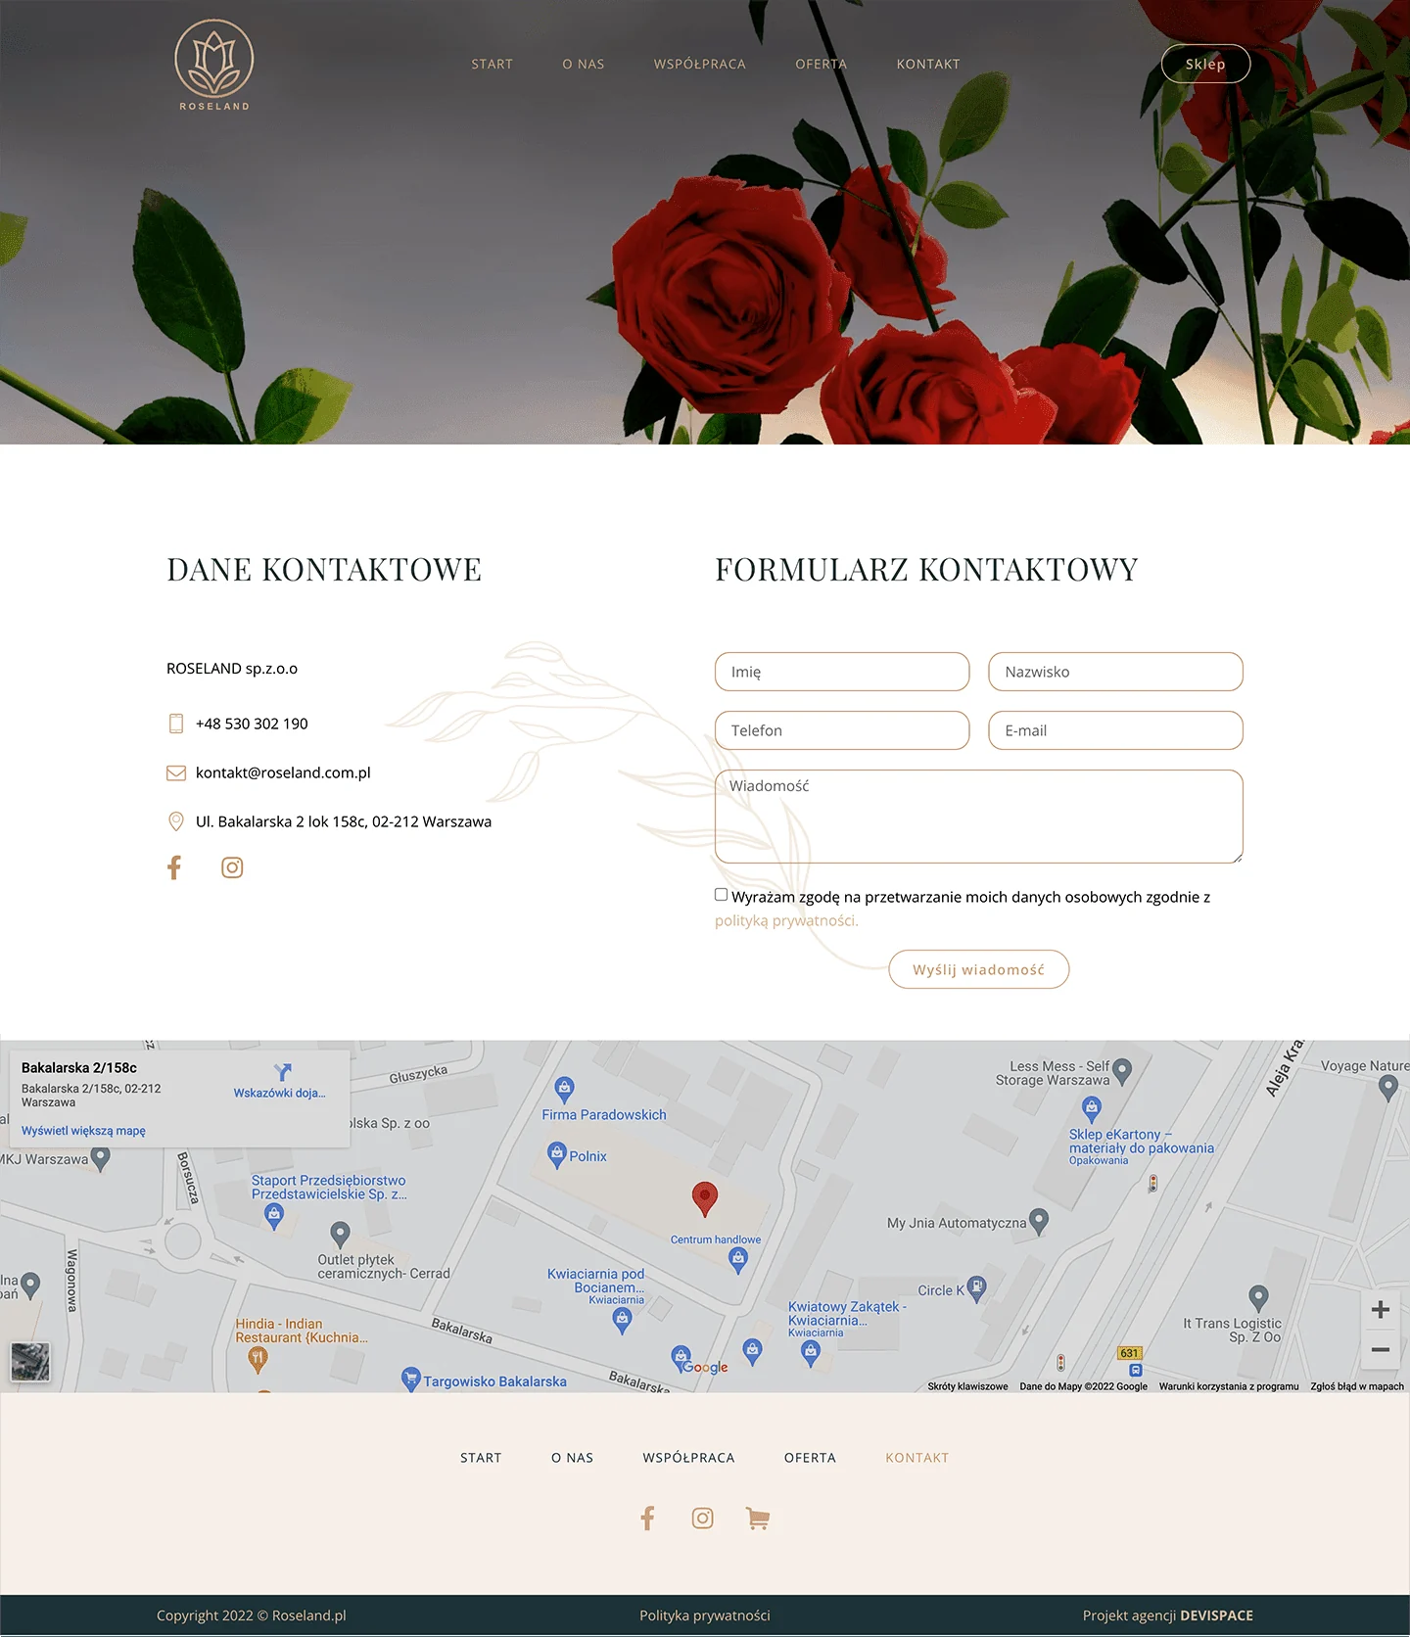
Task: Click the Polnix map marker
Action: (x=557, y=1153)
